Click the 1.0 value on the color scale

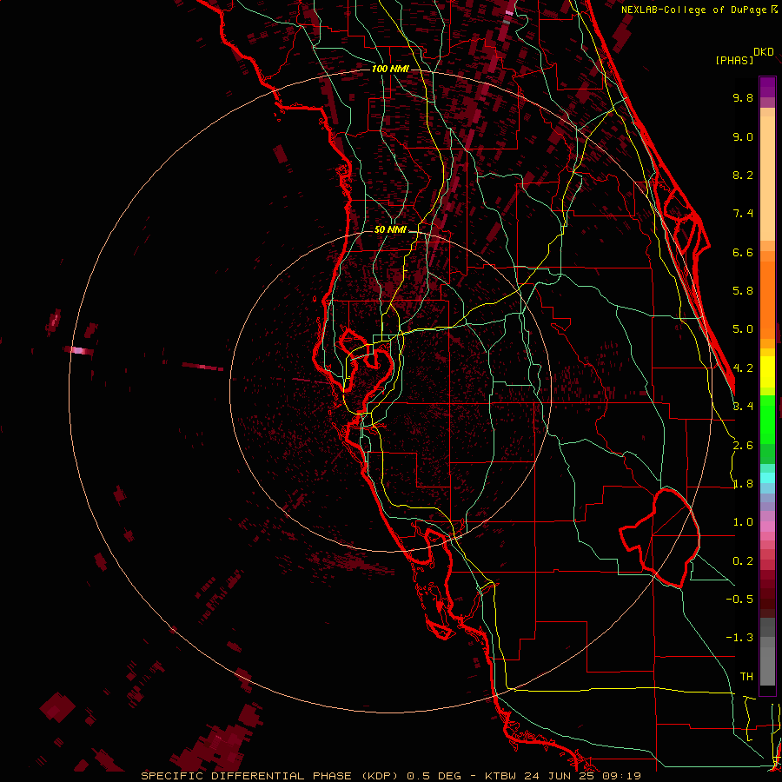tap(743, 522)
